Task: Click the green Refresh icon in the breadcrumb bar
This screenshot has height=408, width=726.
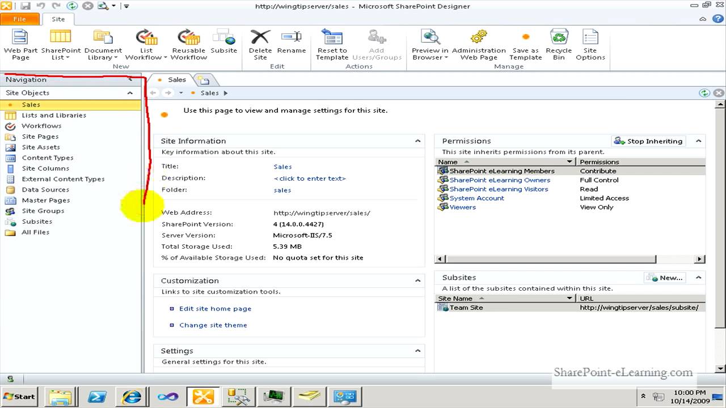Action: click(704, 93)
